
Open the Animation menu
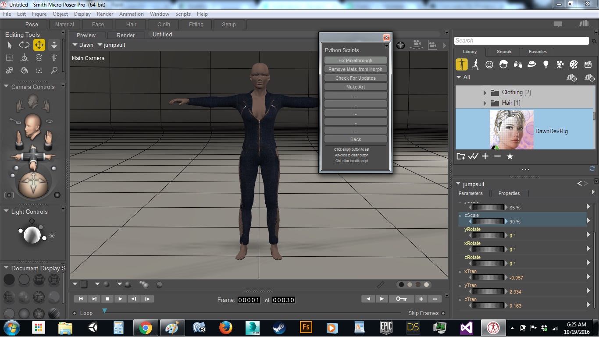(132, 14)
